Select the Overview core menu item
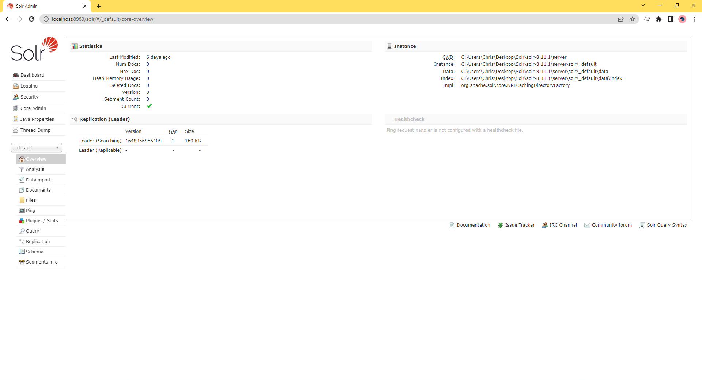This screenshot has width=702, height=380. click(x=41, y=159)
